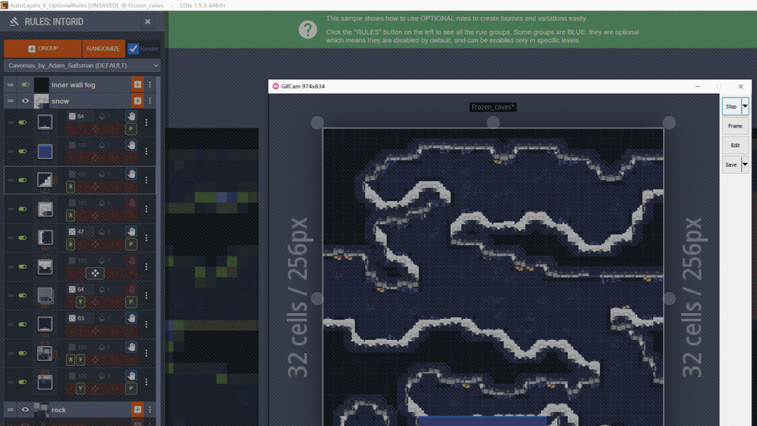
Task: Open three-dot menu of the blue tile rule
Action: click(146, 151)
